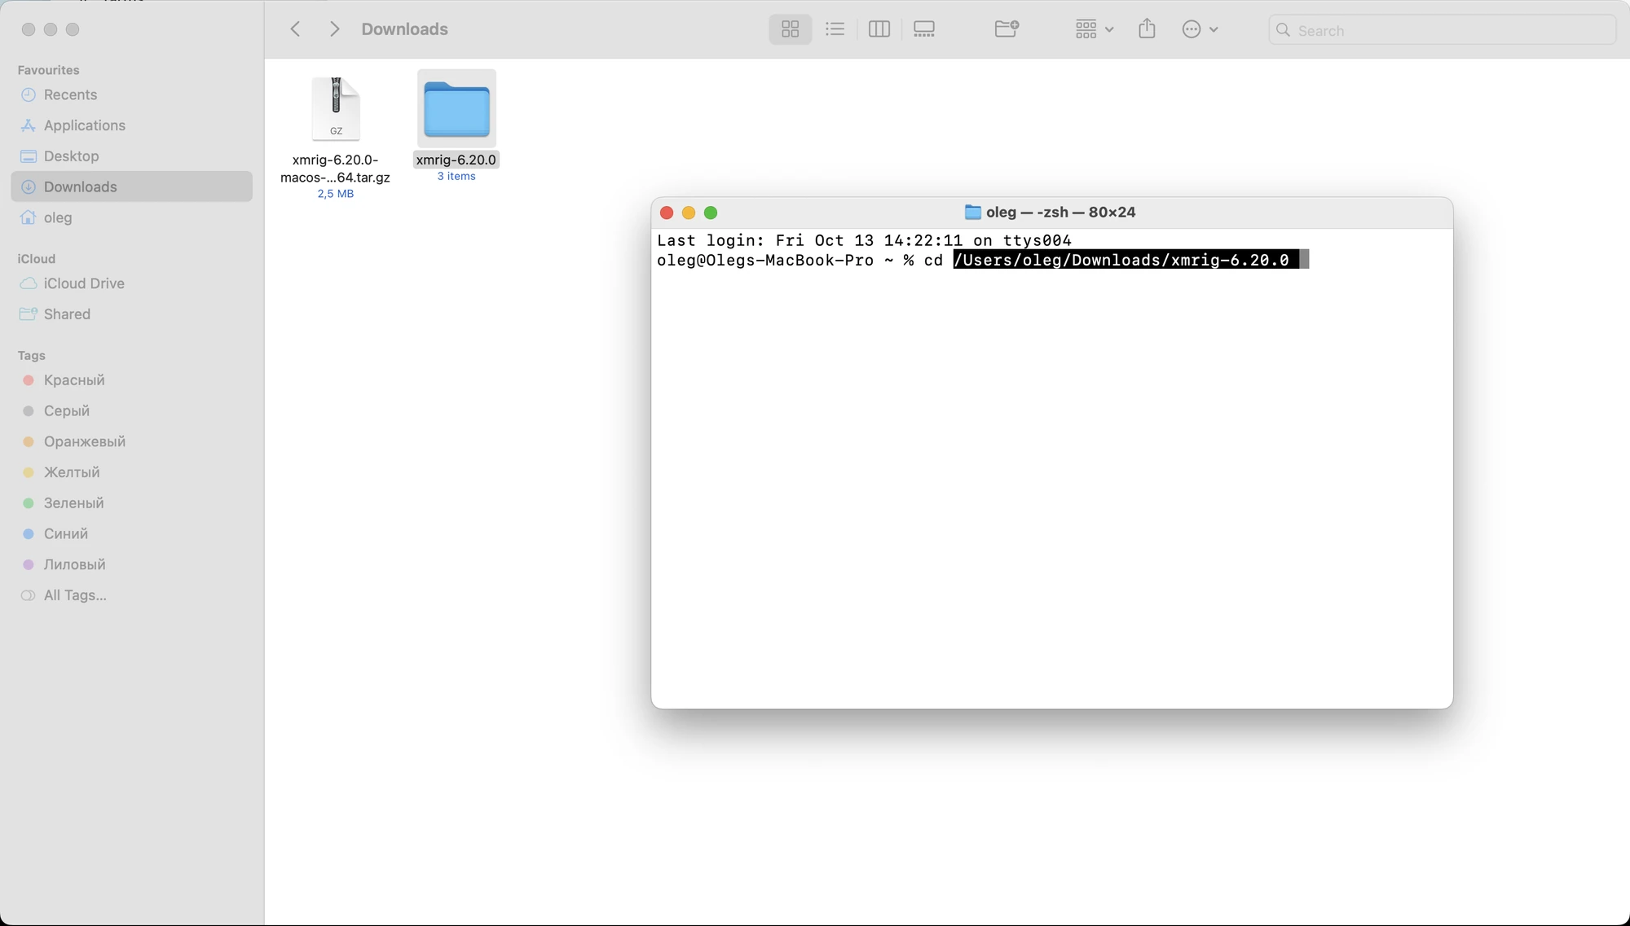The image size is (1630, 926).
Task: Click the new folder toolbar icon
Action: [1007, 29]
